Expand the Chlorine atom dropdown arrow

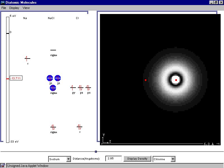point(173,159)
